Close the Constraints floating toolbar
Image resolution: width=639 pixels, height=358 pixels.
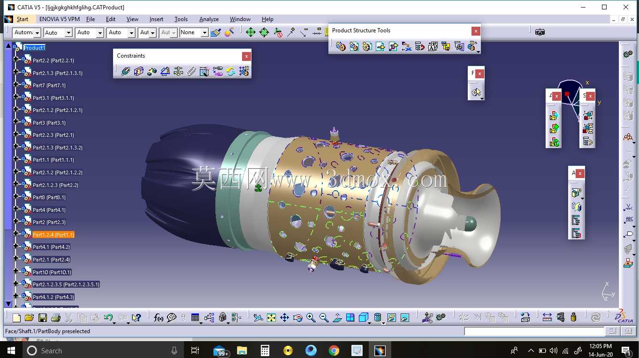click(x=246, y=56)
